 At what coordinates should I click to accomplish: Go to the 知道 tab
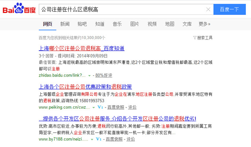[100, 24]
